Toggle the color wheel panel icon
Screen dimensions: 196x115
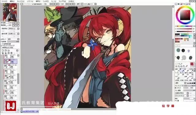click(x=176, y=4)
